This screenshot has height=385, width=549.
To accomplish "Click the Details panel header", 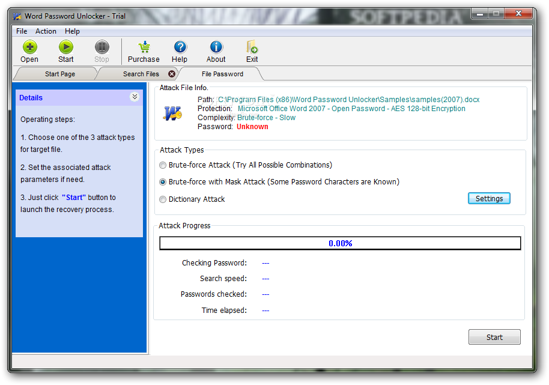I will 79,98.
